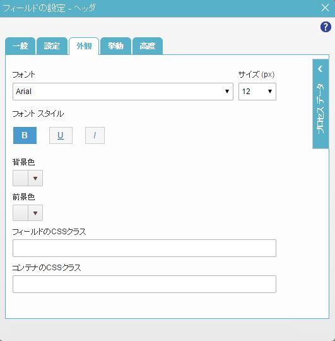Toggle the bold B font style

point(25,135)
